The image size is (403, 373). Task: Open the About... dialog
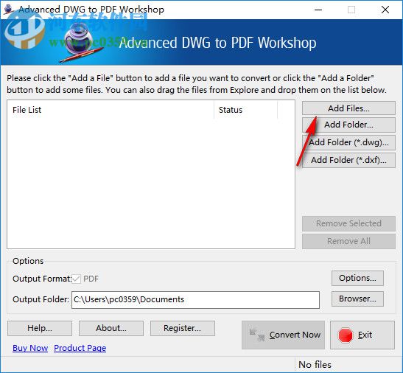tap(111, 328)
